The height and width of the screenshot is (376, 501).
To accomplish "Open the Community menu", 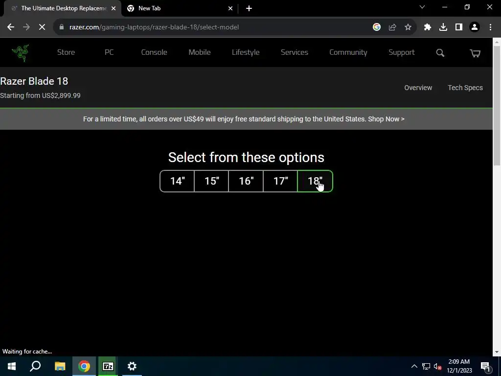I will click(x=348, y=52).
